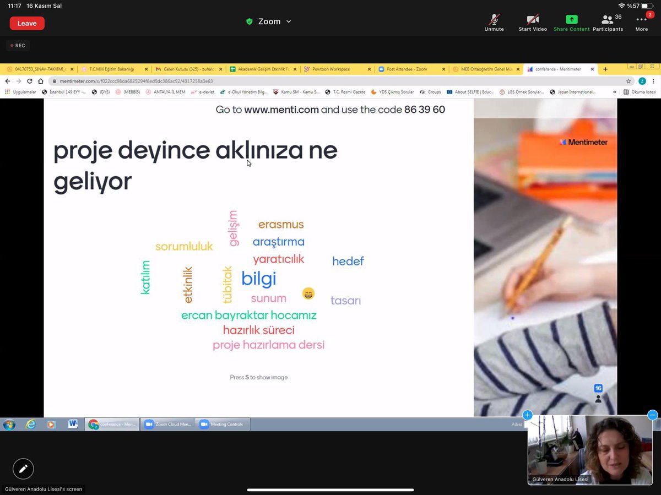Viewport: 661px width, 495px height.
Task: Click the word 'hedef' in cloud
Action: [x=348, y=261]
